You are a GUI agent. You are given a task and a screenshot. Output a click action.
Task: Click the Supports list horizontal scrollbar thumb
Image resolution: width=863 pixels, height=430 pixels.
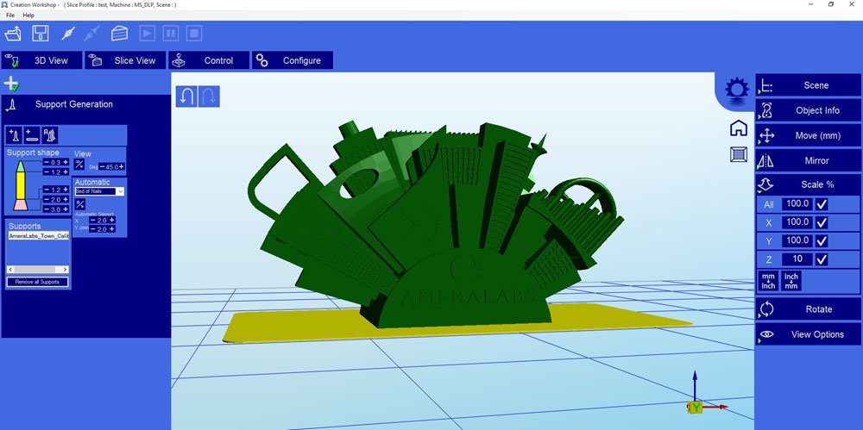click(35, 270)
